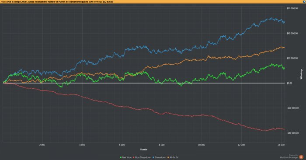Click the $0,00 baseline axis label
The height and width of the screenshot is (160, 306).
click(289, 83)
